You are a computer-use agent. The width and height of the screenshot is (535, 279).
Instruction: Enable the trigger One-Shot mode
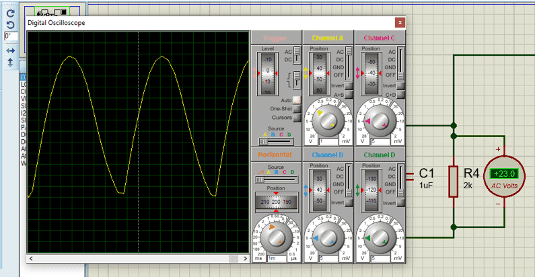point(297,109)
